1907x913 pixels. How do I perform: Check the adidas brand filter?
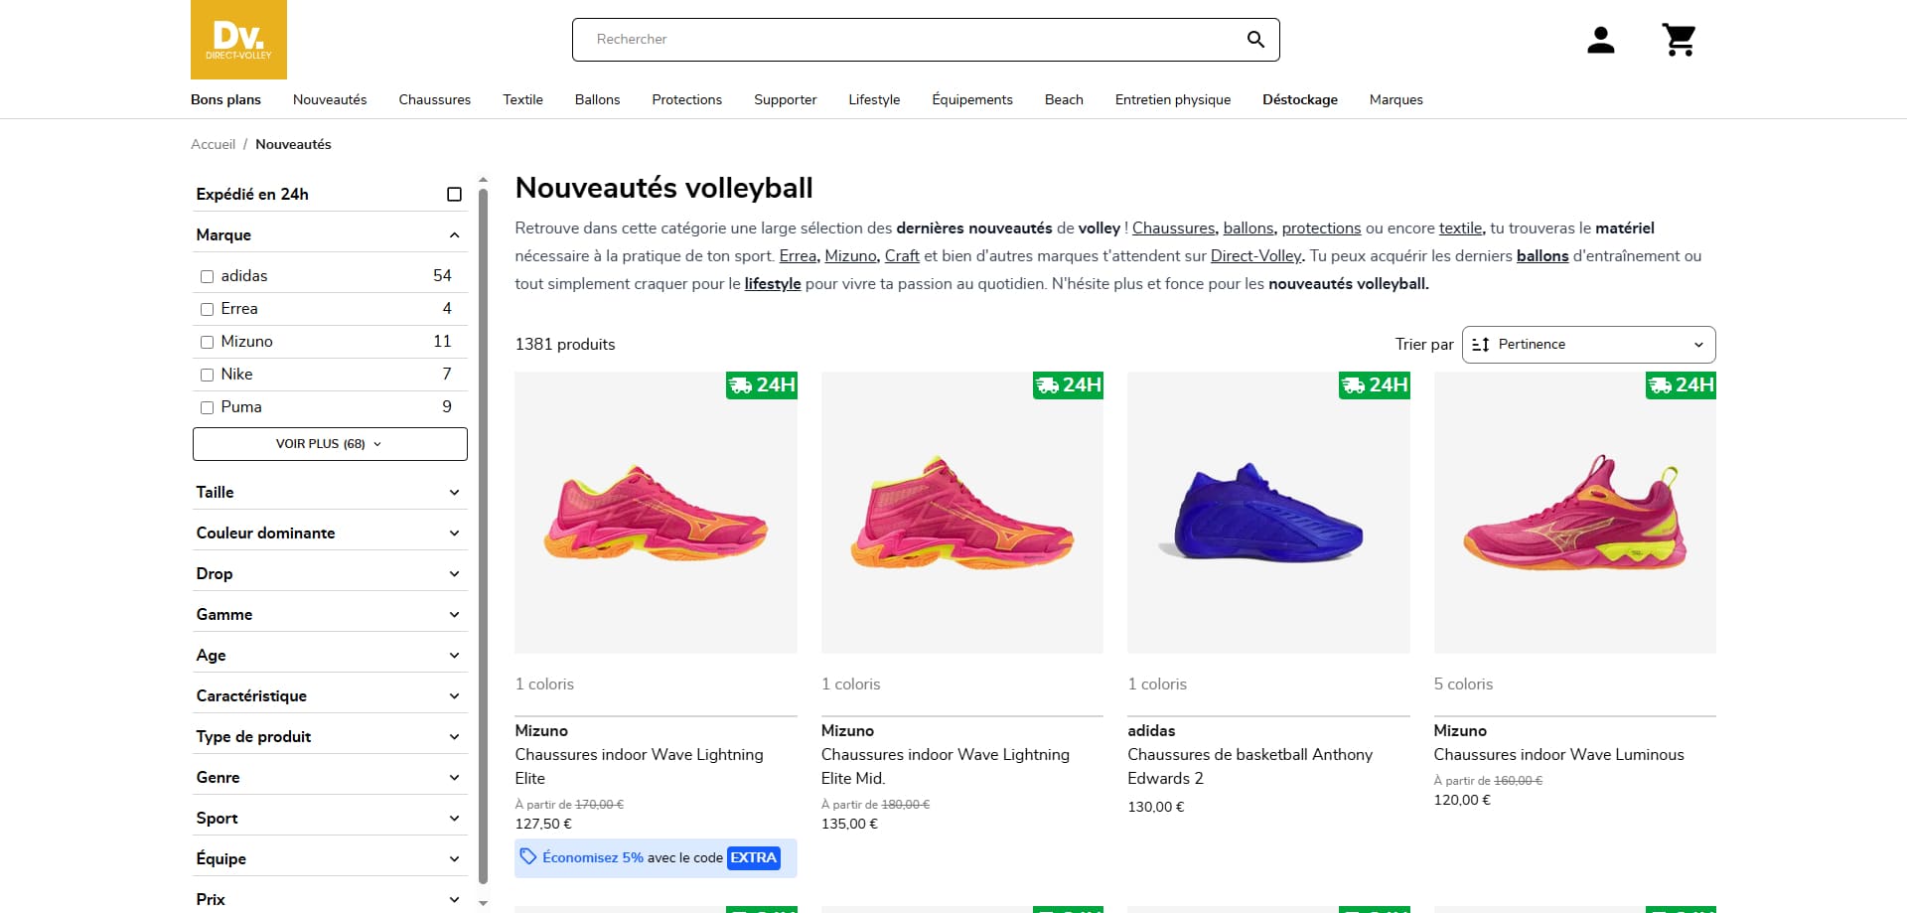(x=207, y=276)
